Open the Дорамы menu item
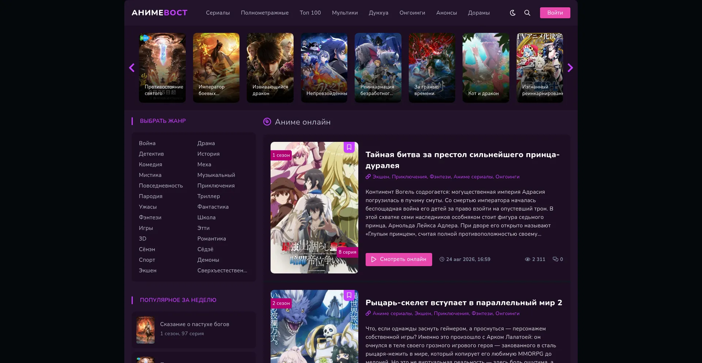Viewport: 702px width, 363px height. 479,13
